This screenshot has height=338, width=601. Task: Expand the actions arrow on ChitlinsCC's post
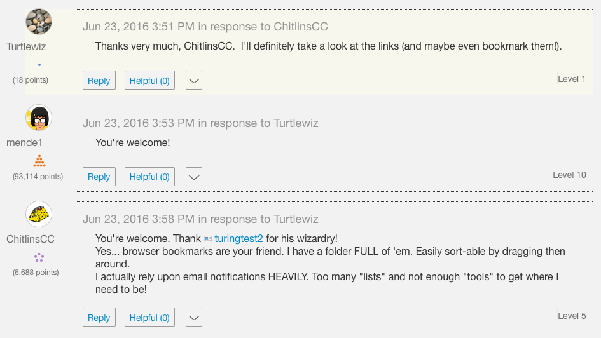click(x=194, y=318)
